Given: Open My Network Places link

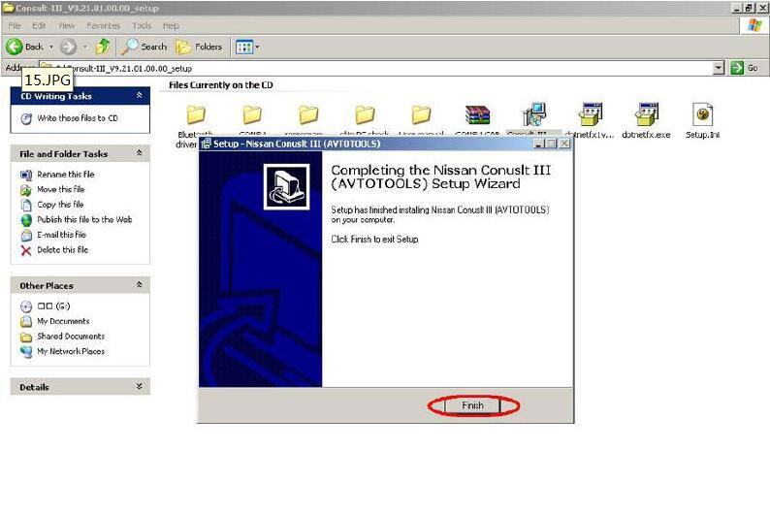Looking at the screenshot, I should [x=71, y=351].
